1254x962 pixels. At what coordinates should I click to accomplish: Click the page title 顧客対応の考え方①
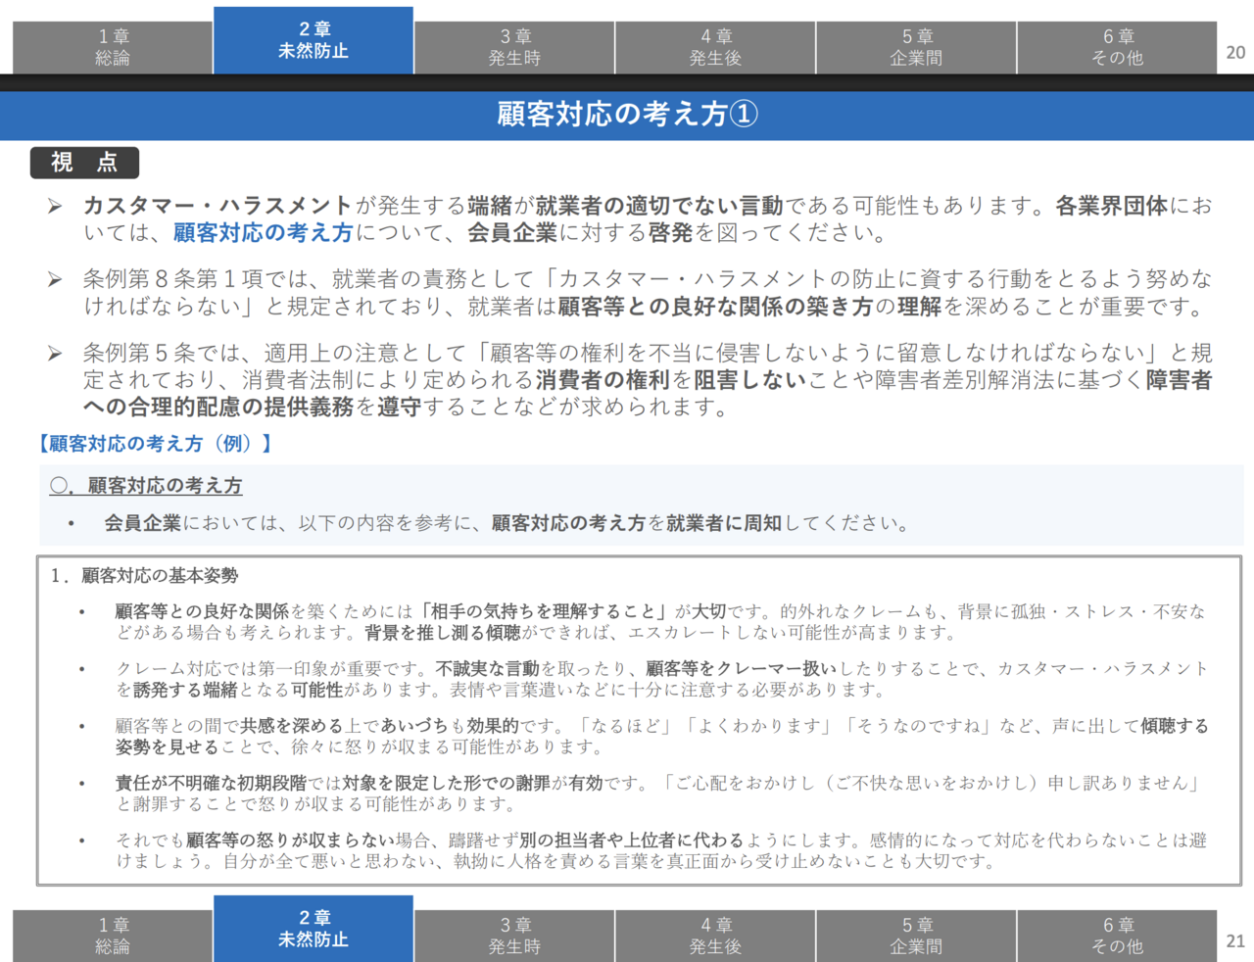coord(627,115)
